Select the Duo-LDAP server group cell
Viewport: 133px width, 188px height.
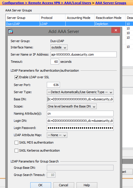pos(23,24)
